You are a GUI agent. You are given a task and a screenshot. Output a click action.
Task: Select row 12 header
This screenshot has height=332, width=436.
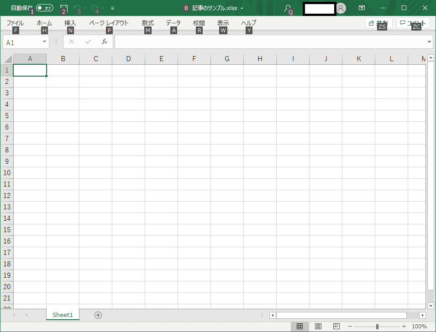pyautogui.click(x=7, y=196)
